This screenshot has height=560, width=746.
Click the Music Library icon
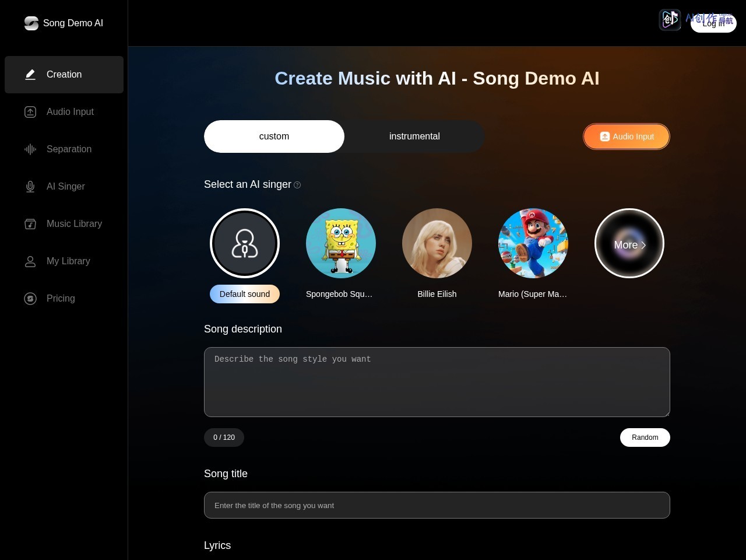pos(30,224)
